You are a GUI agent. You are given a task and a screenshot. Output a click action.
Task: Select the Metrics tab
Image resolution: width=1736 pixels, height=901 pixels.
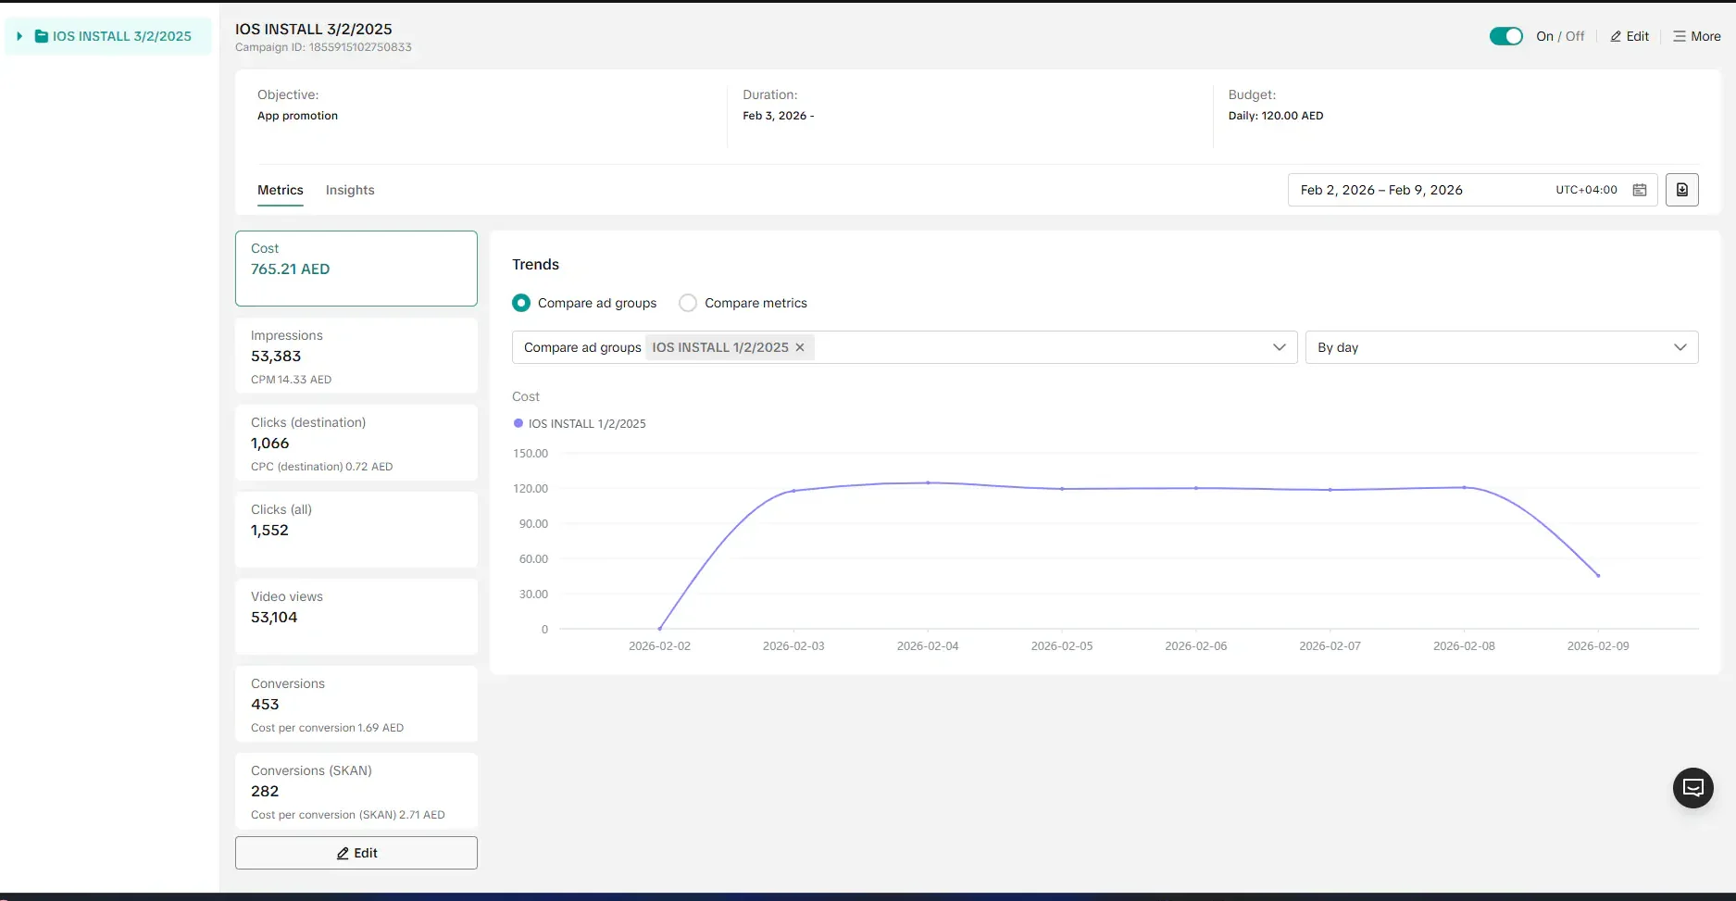[x=280, y=190]
